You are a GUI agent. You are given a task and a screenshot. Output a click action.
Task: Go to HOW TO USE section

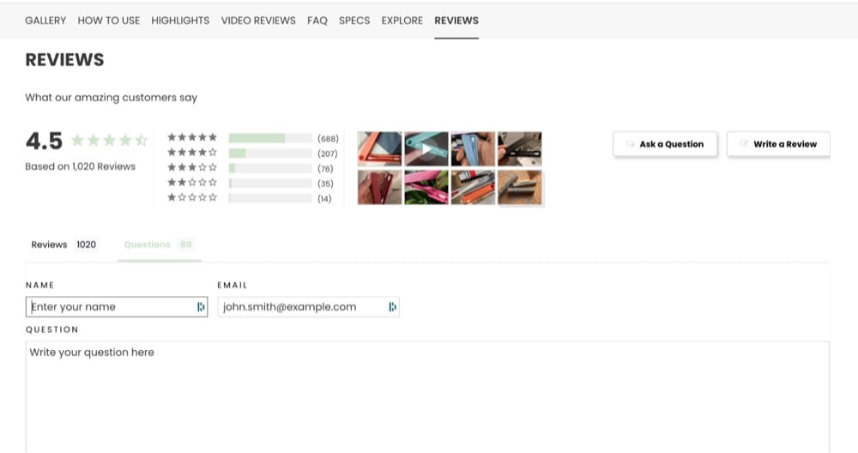click(x=109, y=21)
